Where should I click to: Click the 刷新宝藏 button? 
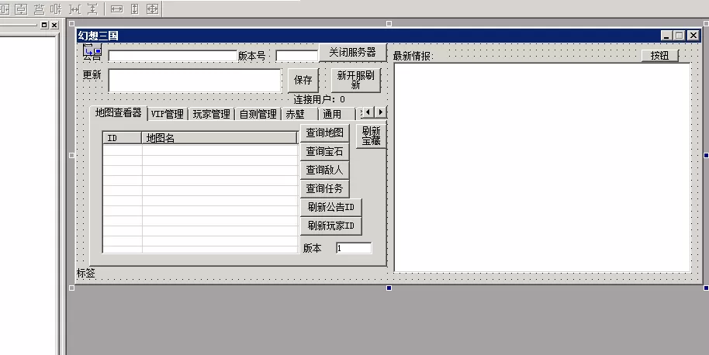pyautogui.click(x=372, y=136)
